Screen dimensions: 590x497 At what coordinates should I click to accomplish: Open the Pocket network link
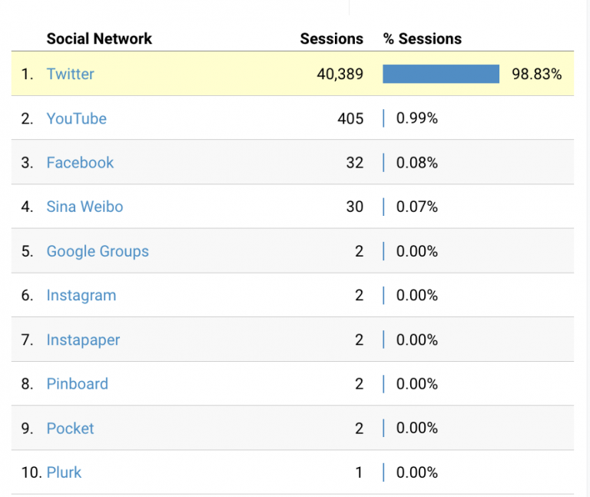click(x=70, y=428)
